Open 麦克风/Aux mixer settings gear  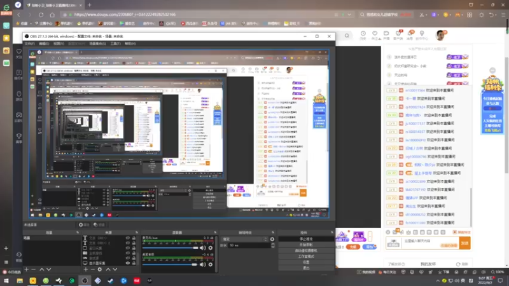pyautogui.click(x=211, y=248)
